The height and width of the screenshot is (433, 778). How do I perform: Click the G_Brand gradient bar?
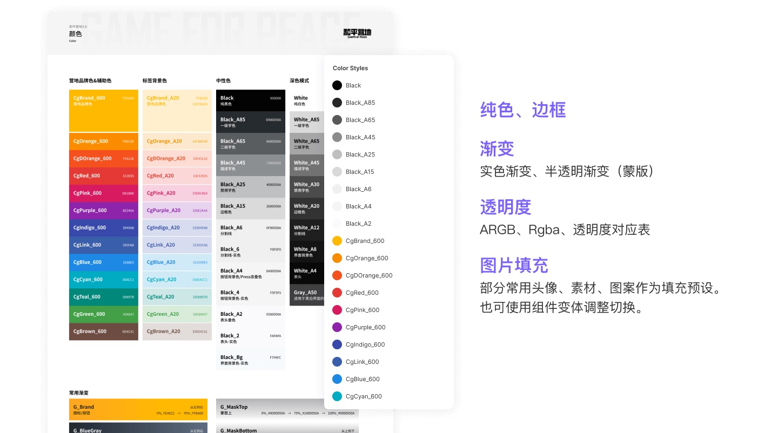138,410
